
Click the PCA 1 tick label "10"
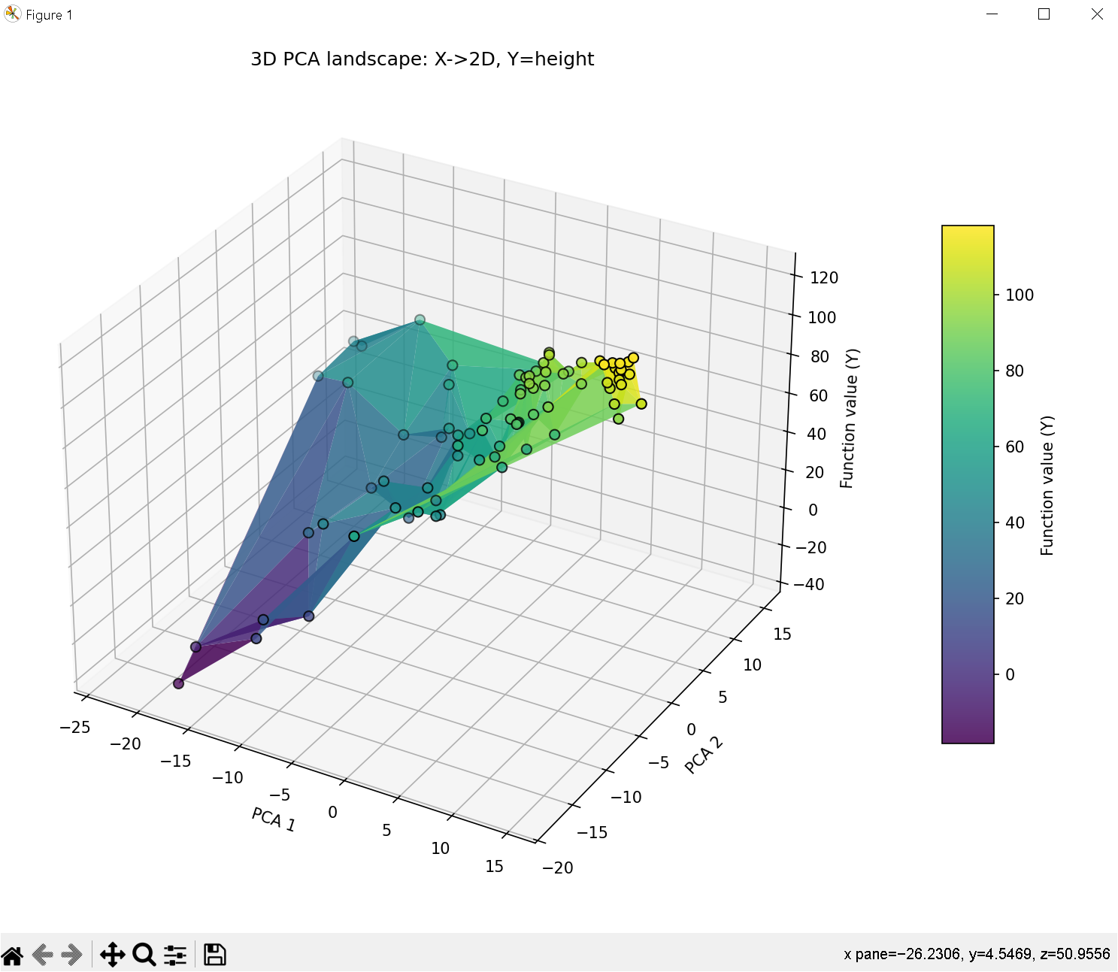pyautogui.click(x=441, y=848)
